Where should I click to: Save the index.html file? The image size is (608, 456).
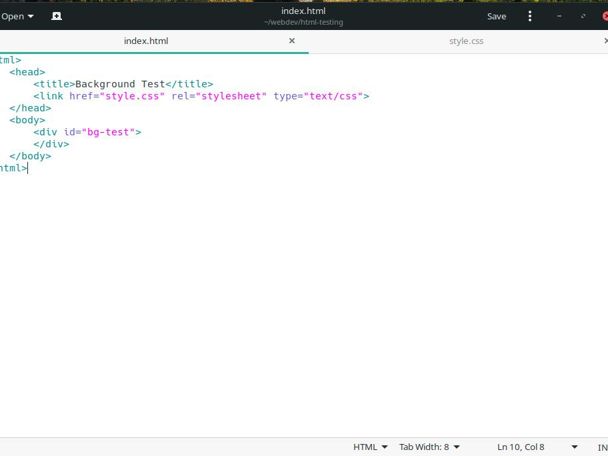click(x=497, y=16)
